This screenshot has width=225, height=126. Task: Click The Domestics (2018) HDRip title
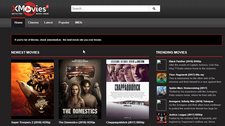77,122
